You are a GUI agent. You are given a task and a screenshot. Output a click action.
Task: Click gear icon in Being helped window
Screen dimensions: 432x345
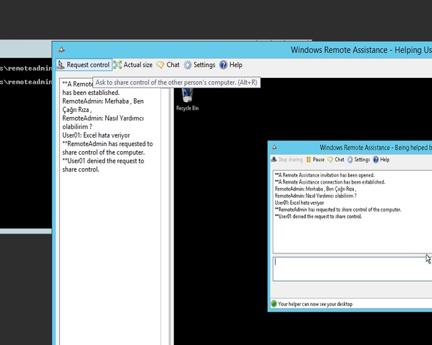(350, 160)
